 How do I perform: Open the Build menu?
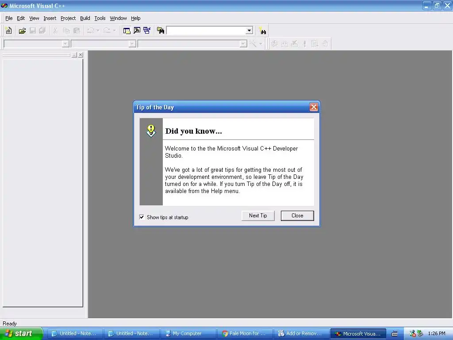tap(85, 18)
